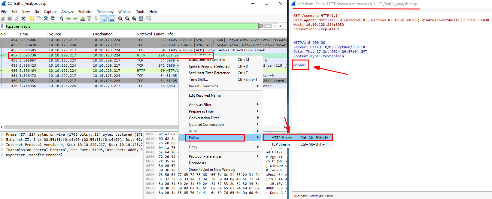
Task: Clear the display filter with X button
Action: (x=261, y=26)
